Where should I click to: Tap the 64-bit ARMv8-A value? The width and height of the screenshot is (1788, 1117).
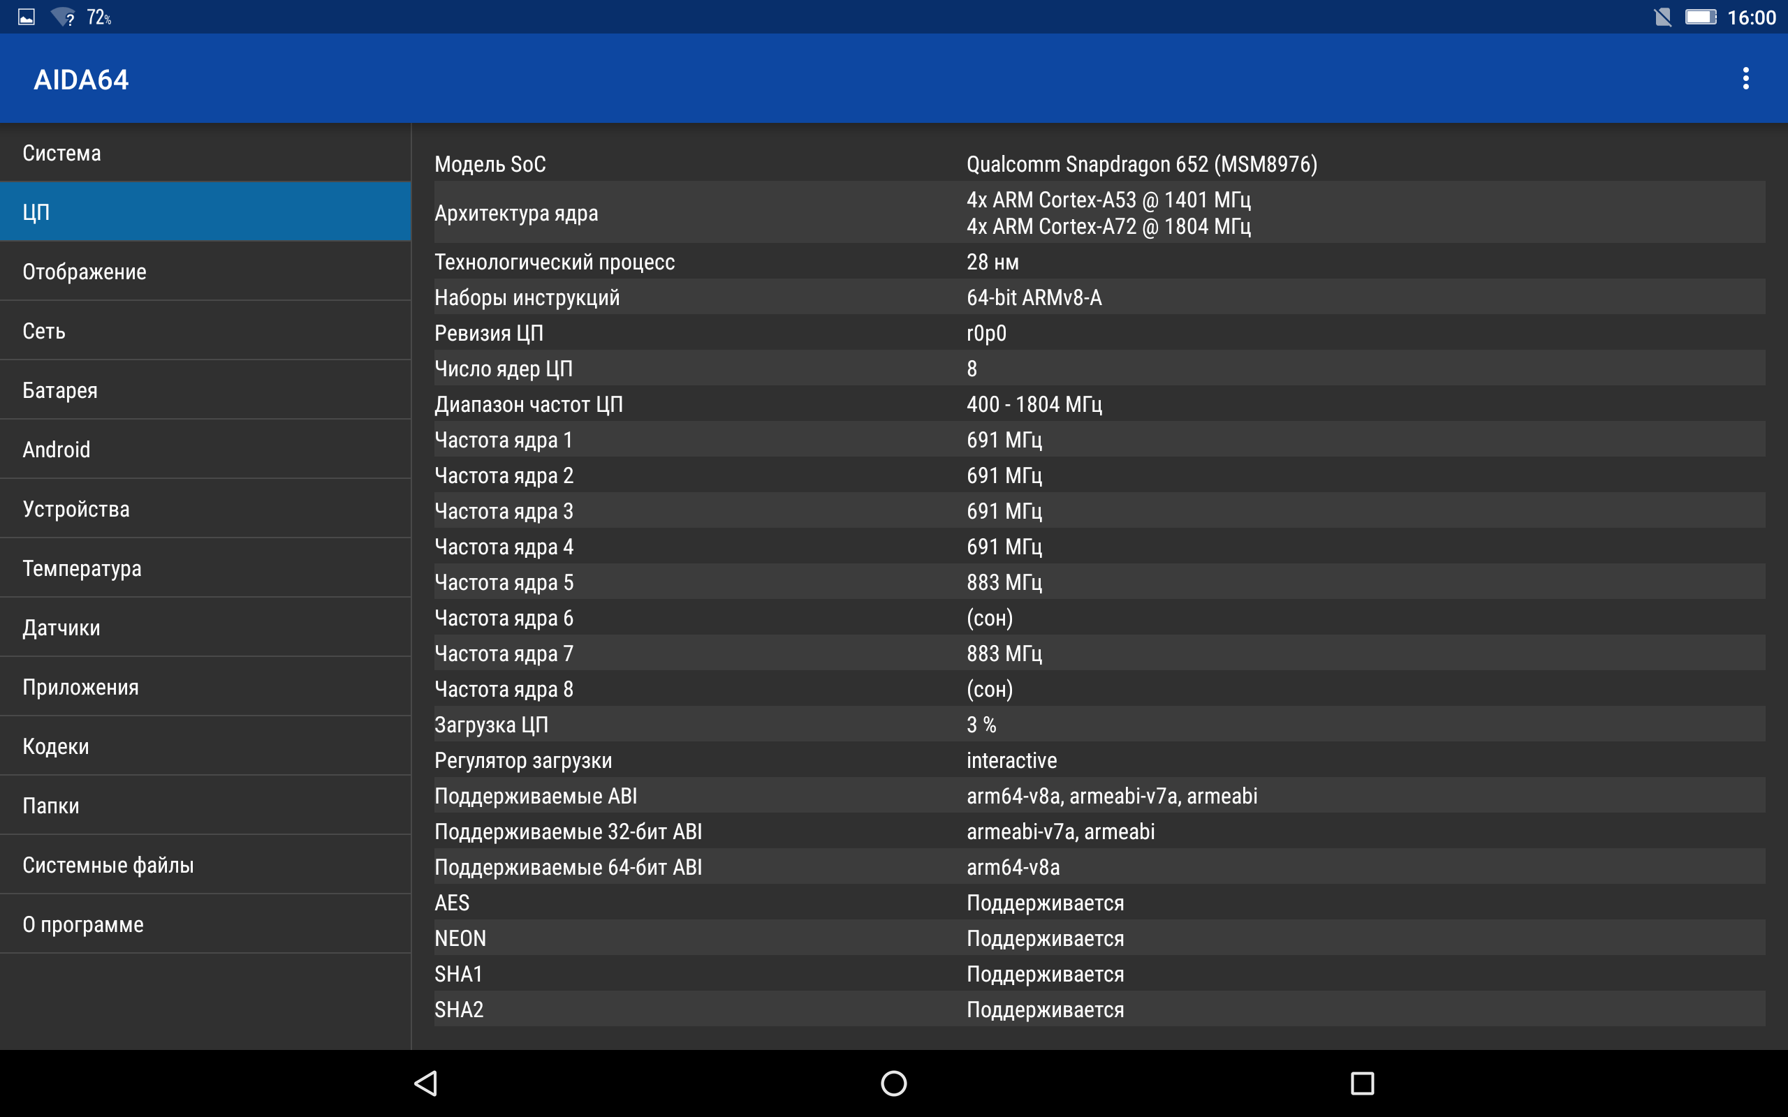1034,297
